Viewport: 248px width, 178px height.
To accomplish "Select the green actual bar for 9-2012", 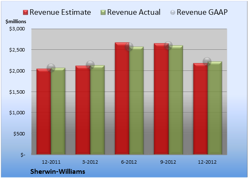I will click(x=176, y=100).
